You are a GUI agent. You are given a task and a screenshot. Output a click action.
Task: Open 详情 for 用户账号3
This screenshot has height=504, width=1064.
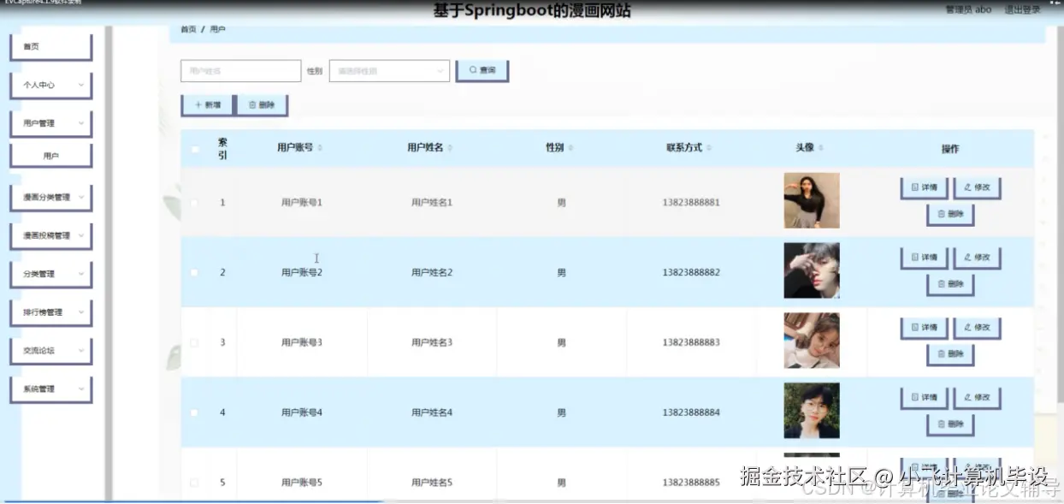[925, 327]
